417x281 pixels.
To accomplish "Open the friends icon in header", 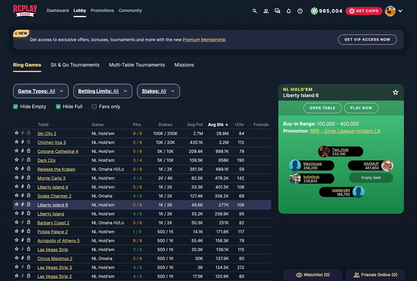I will pyautogui.click(x=266, y=11).
